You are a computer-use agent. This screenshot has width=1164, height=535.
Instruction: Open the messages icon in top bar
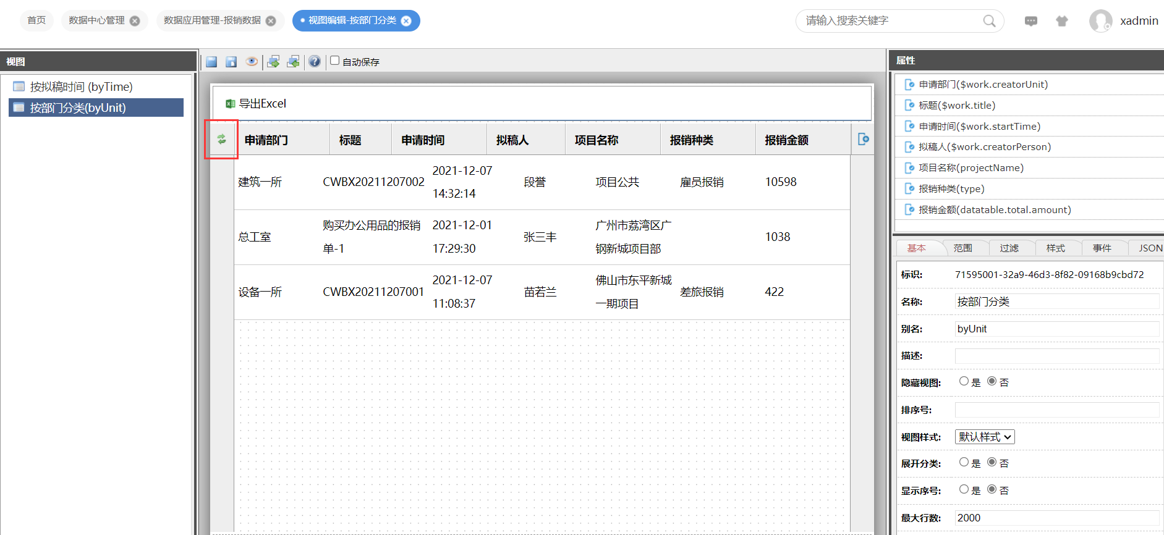[1030, 21]
